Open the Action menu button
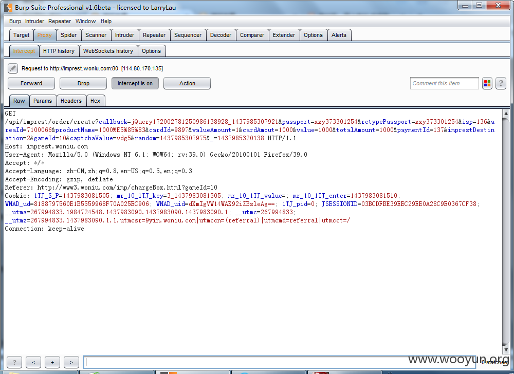 coord(187,83)
